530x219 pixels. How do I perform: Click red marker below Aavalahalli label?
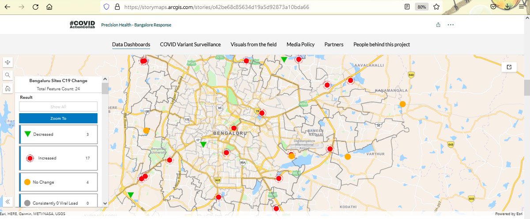pyautogui.click(x=350, y=81)
